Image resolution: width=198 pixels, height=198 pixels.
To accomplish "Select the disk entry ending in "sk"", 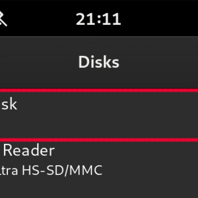I will 99,115.
